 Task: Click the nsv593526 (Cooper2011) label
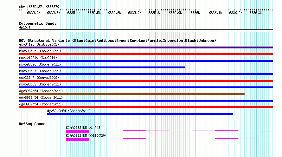40,64
